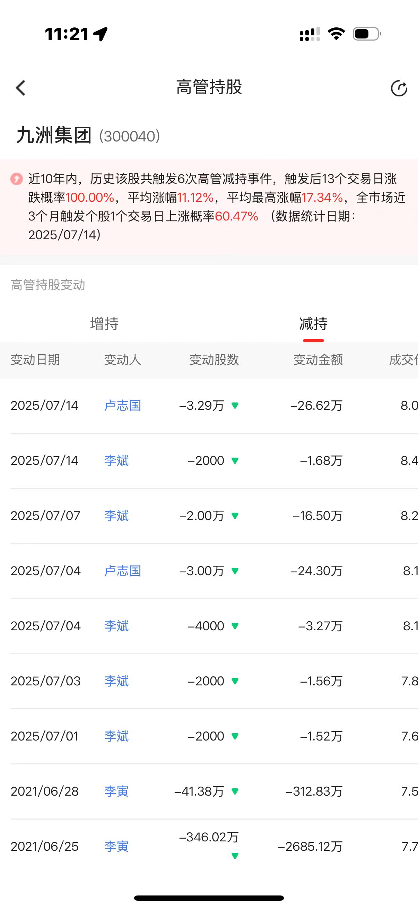Open 李斌 in the 2025/07/14 row
418x909 pixels.
[x=116, y=460]
